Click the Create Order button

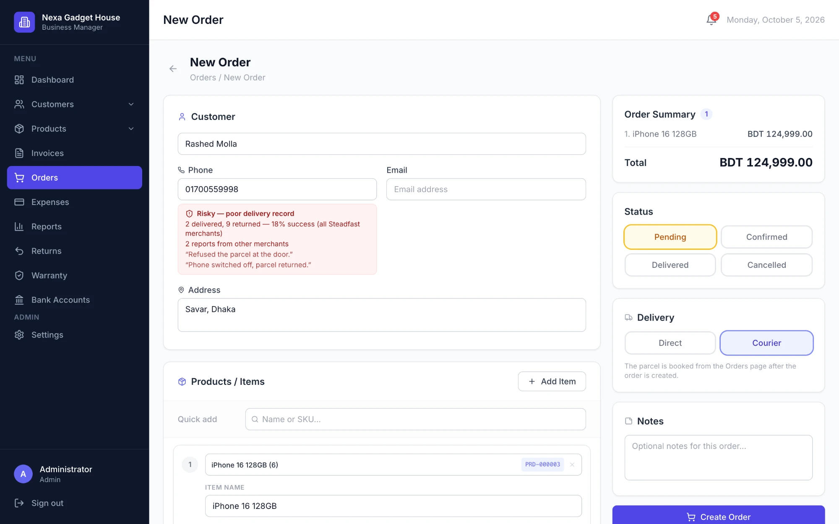click(718, 516)
